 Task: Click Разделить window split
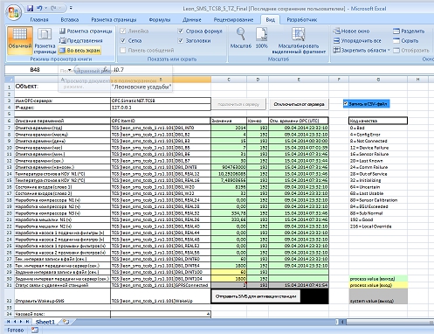(409, 31)
